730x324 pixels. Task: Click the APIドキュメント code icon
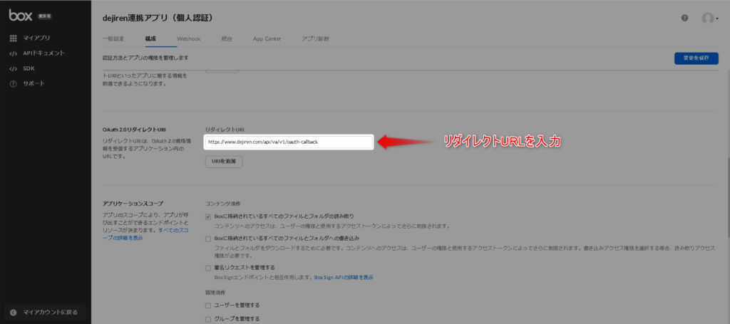click(13, 53)
